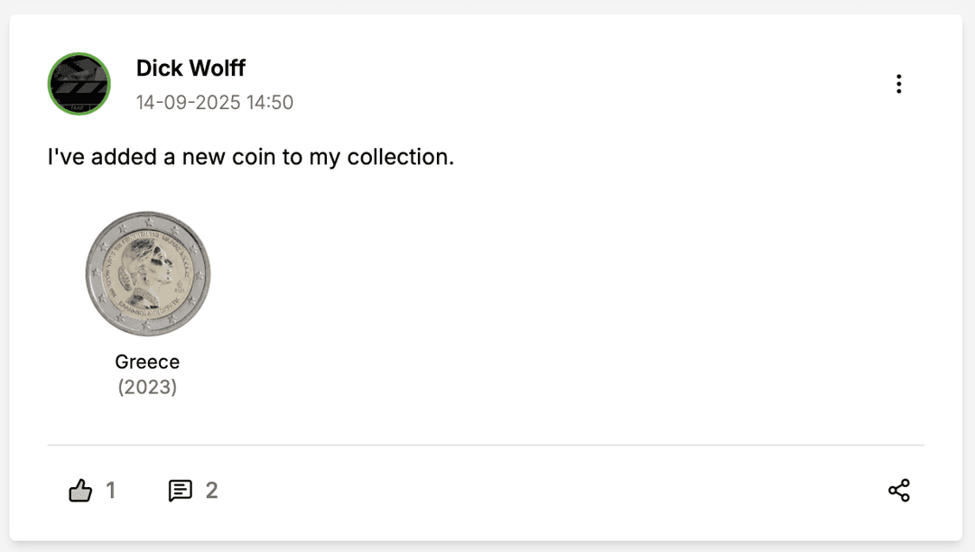
Task: Click the "(2023)" year under the coin
Action: (x=147, y=387)
